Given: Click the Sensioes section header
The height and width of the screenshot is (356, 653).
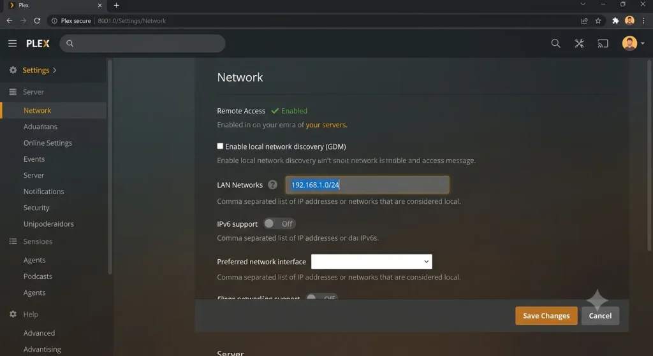Looking at the screenshot, I should [38, 241].
